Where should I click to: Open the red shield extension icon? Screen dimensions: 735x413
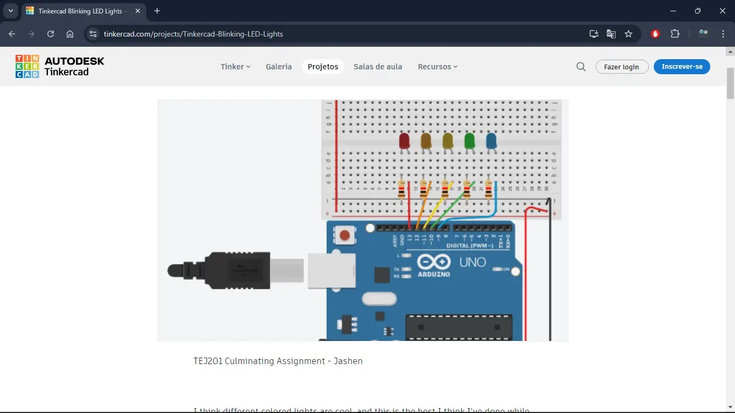(655, 34)
